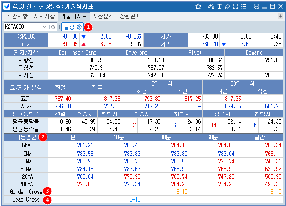The width and height of the screenshot is (286, 206).
Task: Click the plus icon to add tab
Action: pyautogui.click(x=281, y=16)
